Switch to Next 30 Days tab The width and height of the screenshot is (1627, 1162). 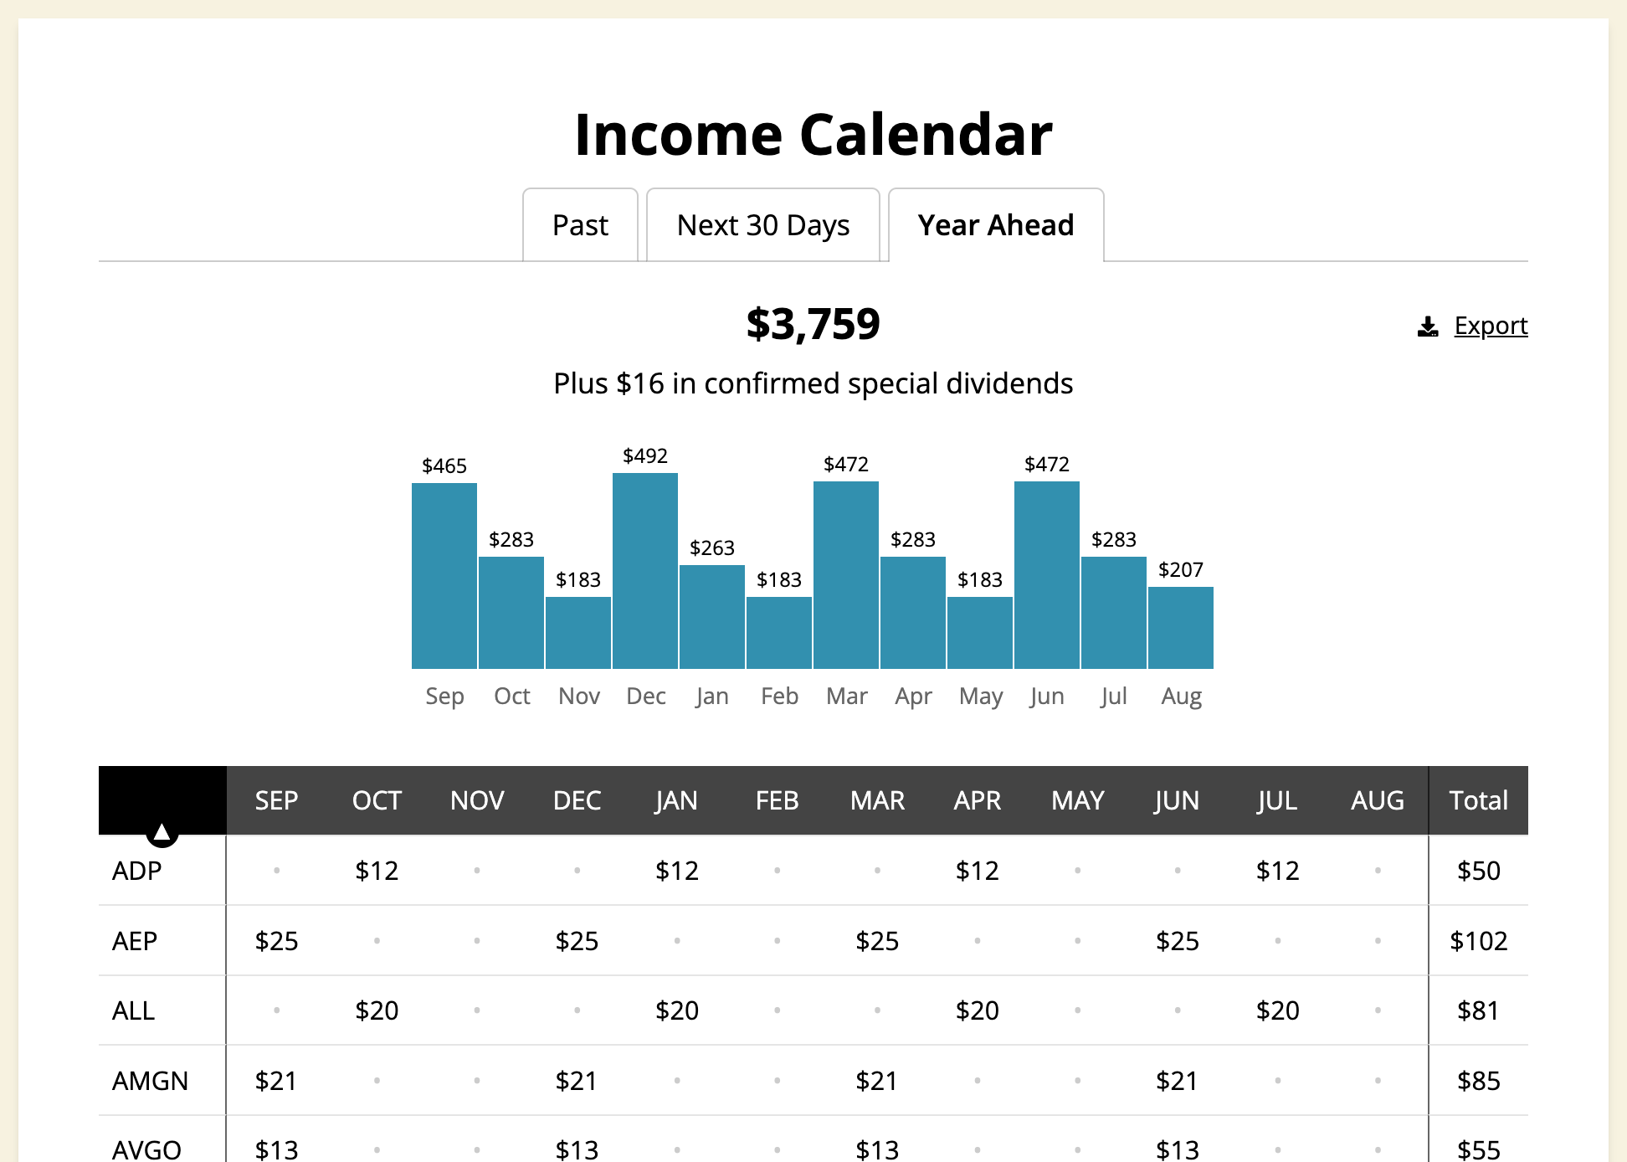click(x=762, y=225)
